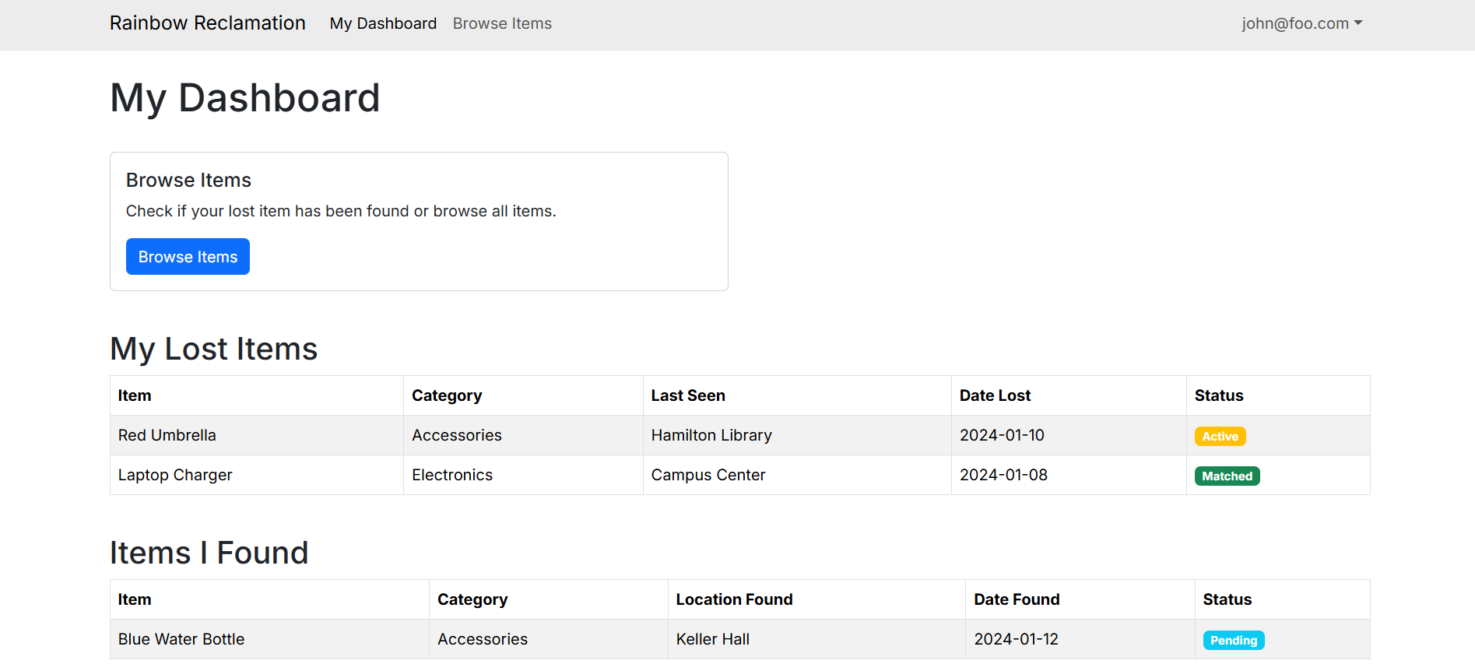Click the Active status badge
The width and height of the screenshot is (1475, 671).
[x=1220, y=437]
